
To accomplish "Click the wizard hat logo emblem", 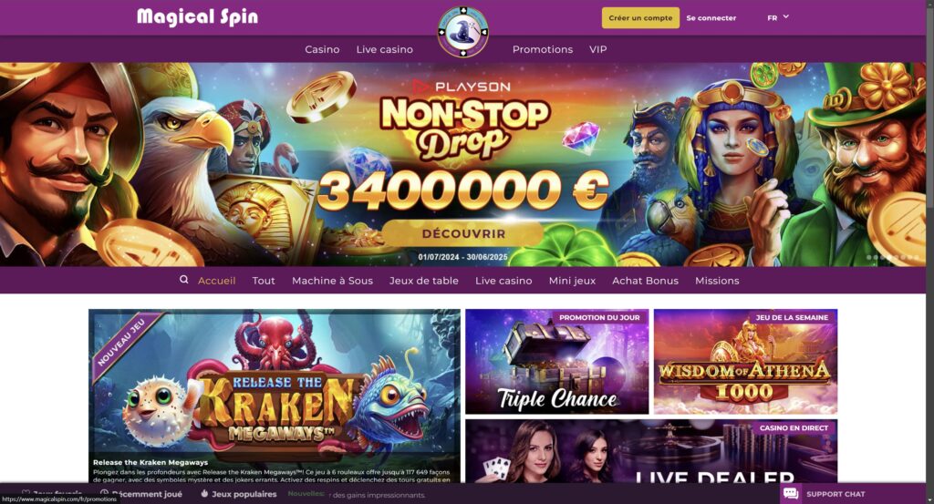I will [462, 32].
